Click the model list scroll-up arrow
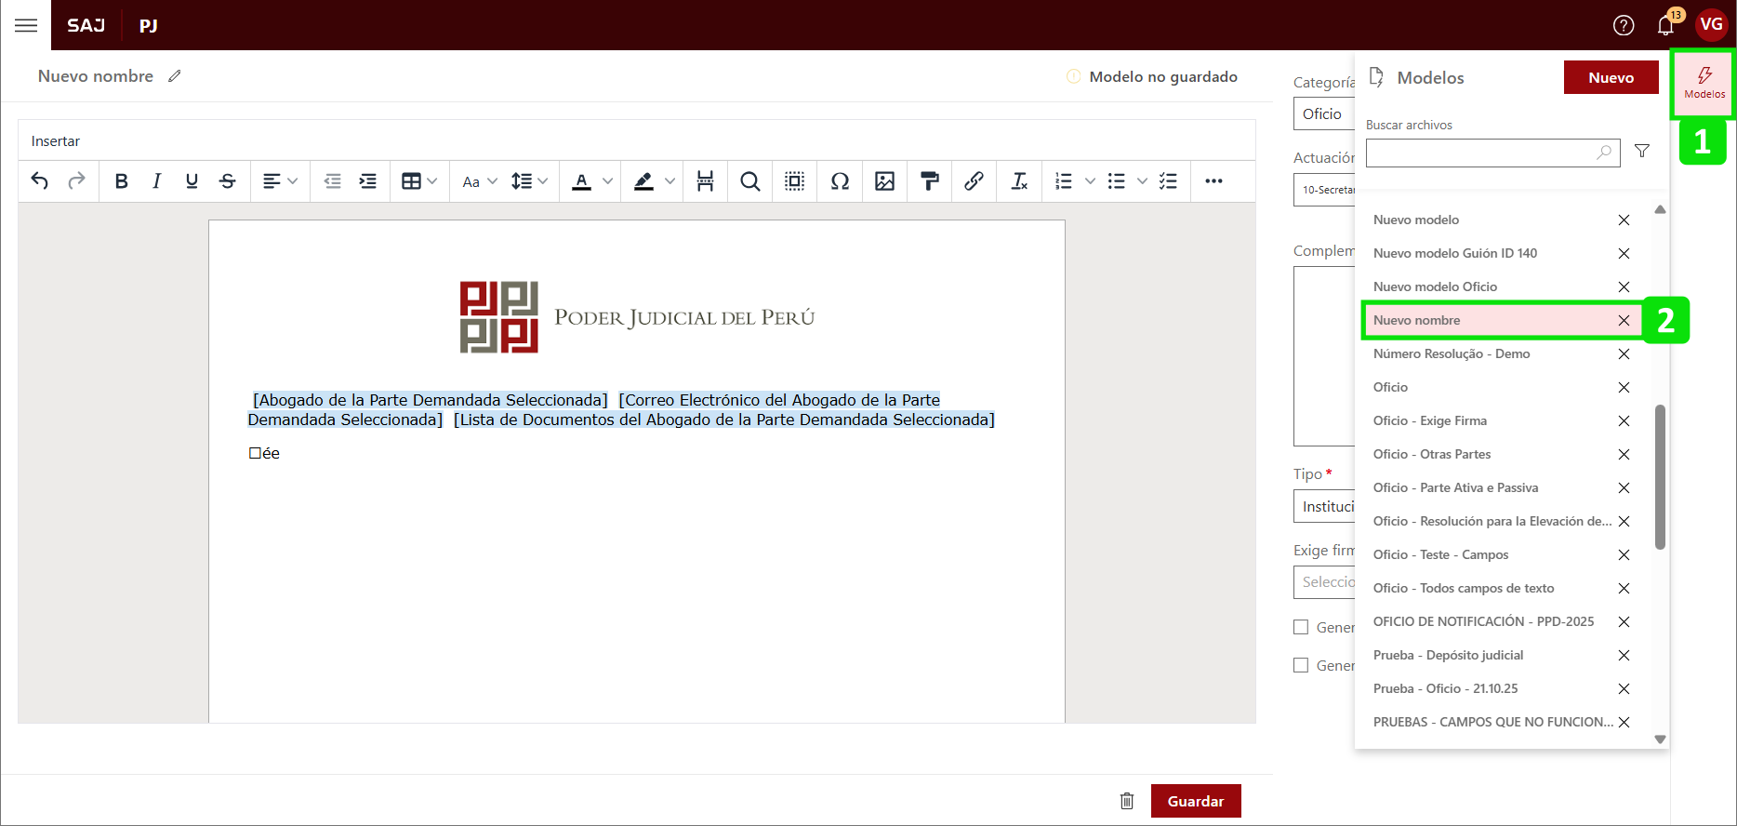The image size is (1737, 826). click(1660, 209)
